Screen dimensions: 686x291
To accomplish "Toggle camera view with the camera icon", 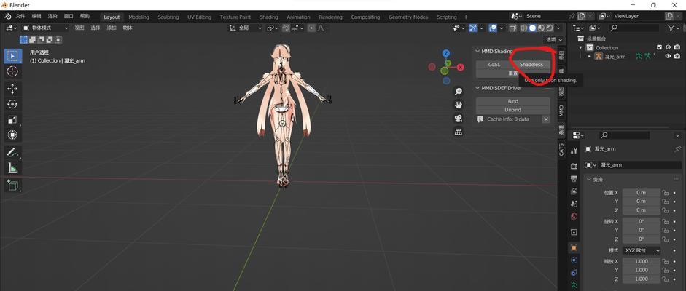I will click(458, 119).
